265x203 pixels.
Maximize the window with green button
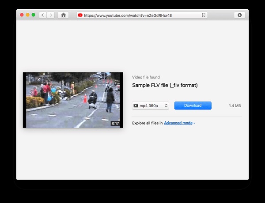coord(34,15)
